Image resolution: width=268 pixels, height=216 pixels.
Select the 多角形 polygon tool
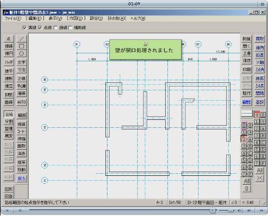[8, 95]
